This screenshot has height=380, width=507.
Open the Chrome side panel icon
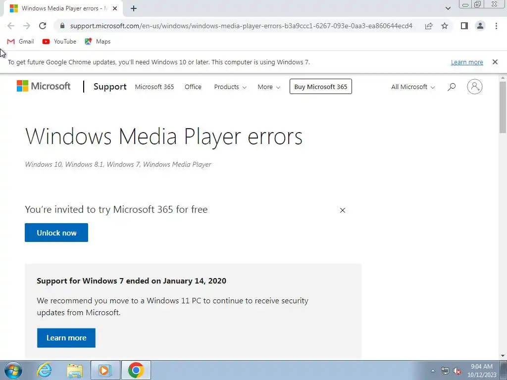464,26
